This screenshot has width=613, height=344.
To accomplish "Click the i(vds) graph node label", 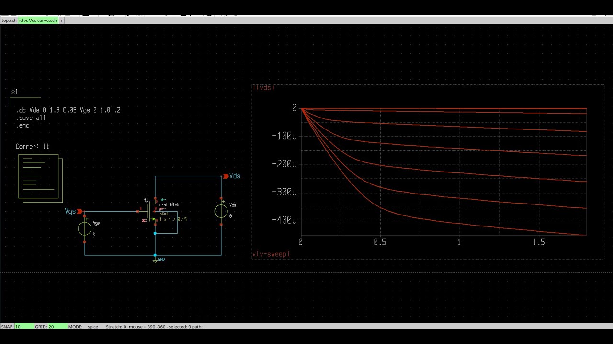I will pyautogui.click(x=263, y=87).
